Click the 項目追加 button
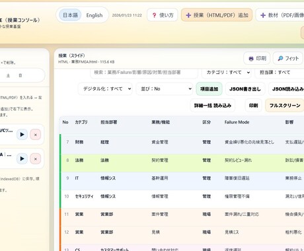304x251 pixels. [x=209, y=89]
